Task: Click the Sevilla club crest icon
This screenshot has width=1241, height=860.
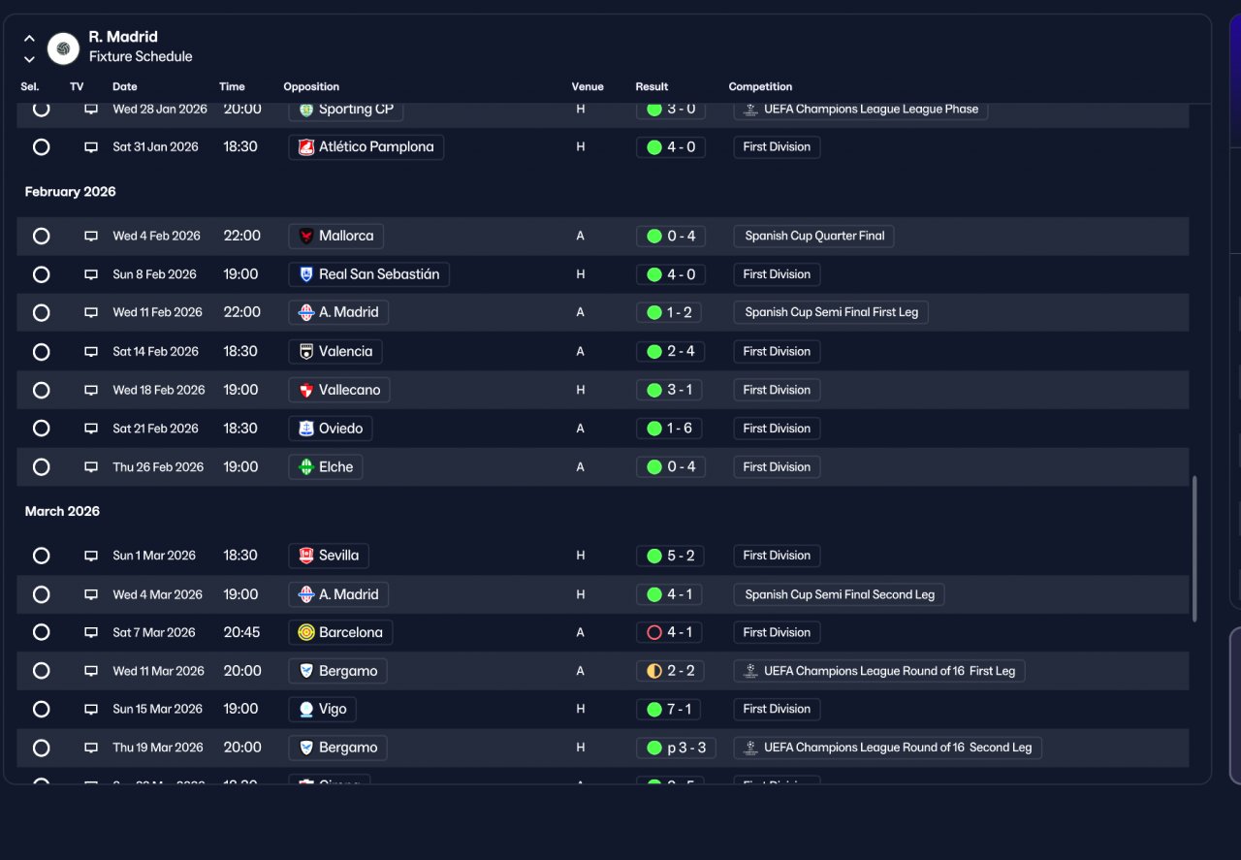Action: tap(306, 556)
